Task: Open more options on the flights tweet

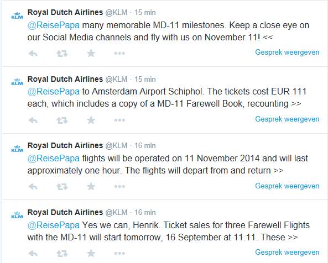Action: pos(119,186)
